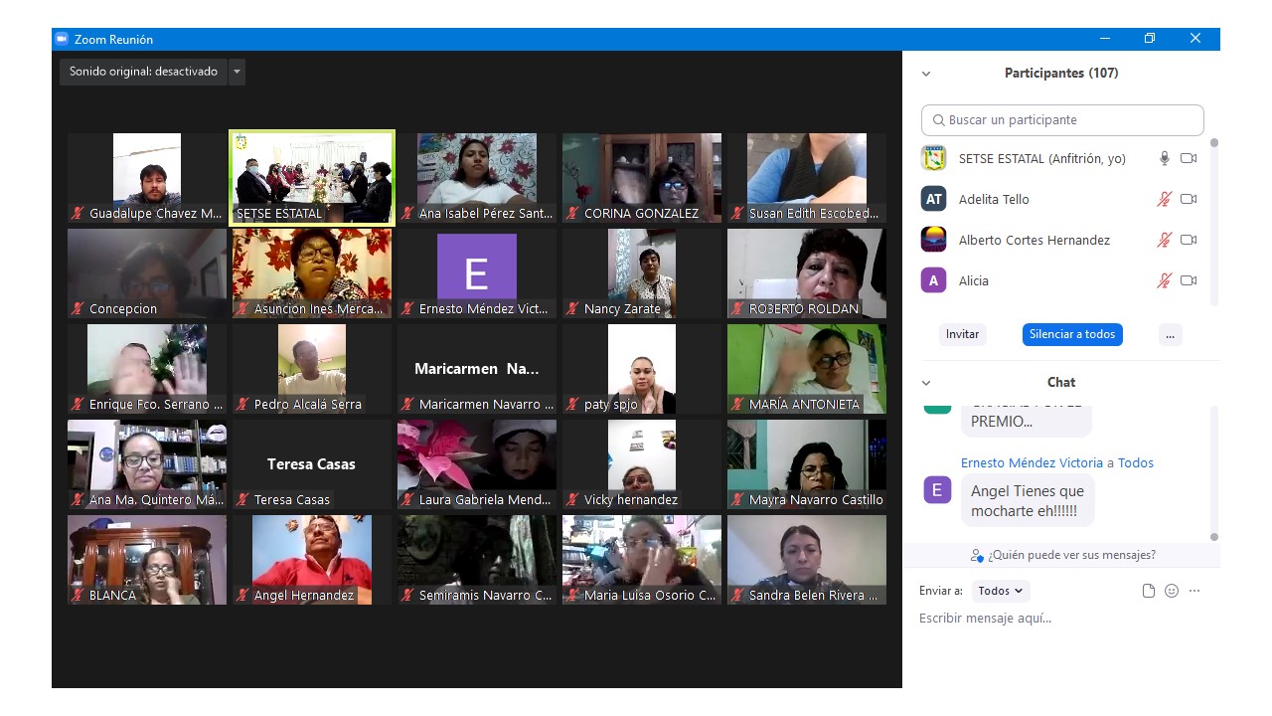Click Alicia's muted microphone icon
1272x716 pixels.
pos(1165,280)
